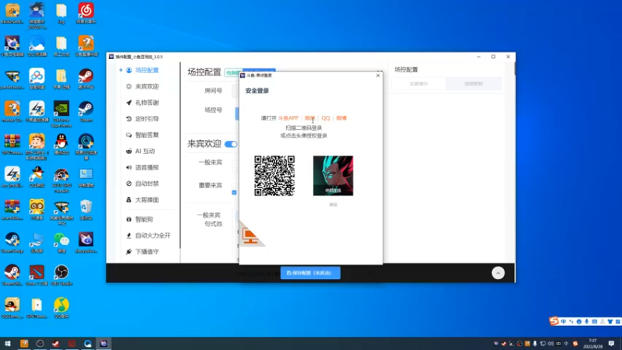
Task: Switch to the second tab under the right-hand 场控配置 panel
Action: coord(473,84)
